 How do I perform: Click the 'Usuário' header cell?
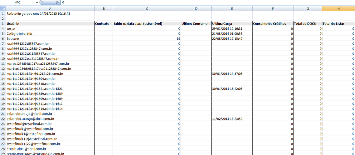click(x=50, y=24)
